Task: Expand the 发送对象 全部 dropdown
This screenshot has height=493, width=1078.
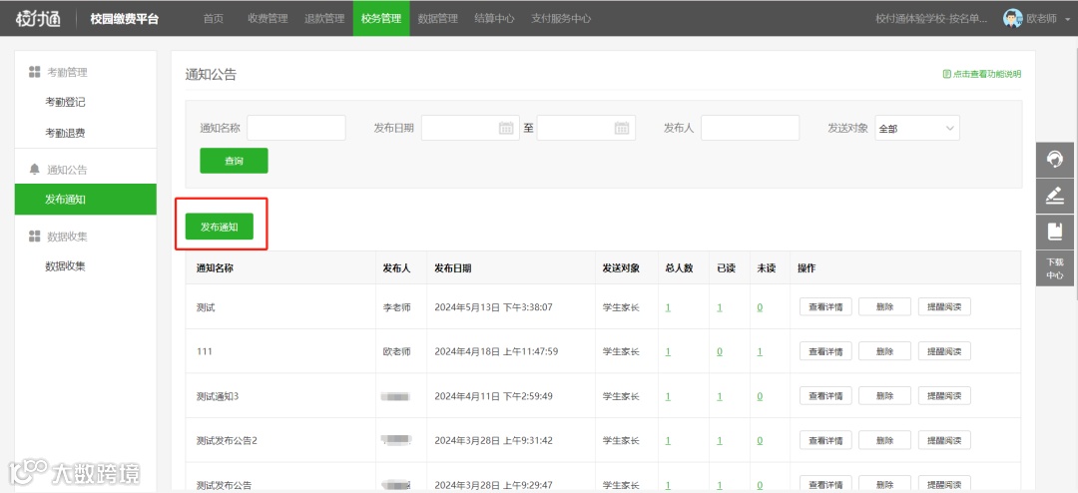Action: coord(917,128)
